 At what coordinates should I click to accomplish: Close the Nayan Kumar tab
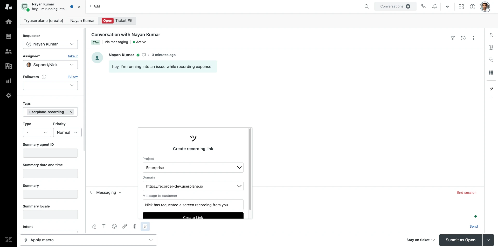[x=79, y=7]
